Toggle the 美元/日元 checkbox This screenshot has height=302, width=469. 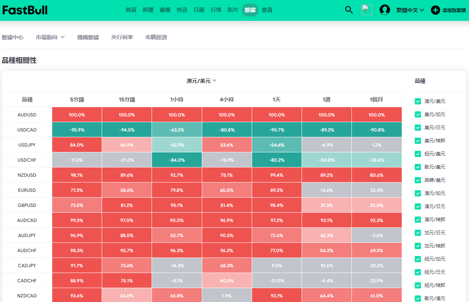click(418, 128)
